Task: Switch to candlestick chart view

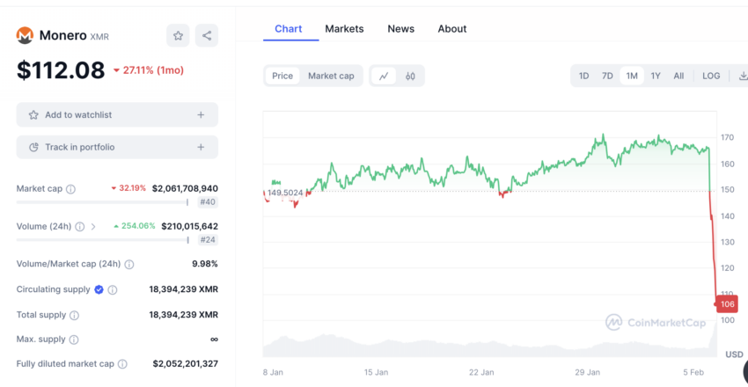Action: pyautogui.click(x=410, y=76)
